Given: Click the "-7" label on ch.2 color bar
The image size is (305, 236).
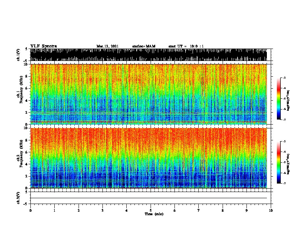Looking at the screenshot, I should [x=284, y=183].
